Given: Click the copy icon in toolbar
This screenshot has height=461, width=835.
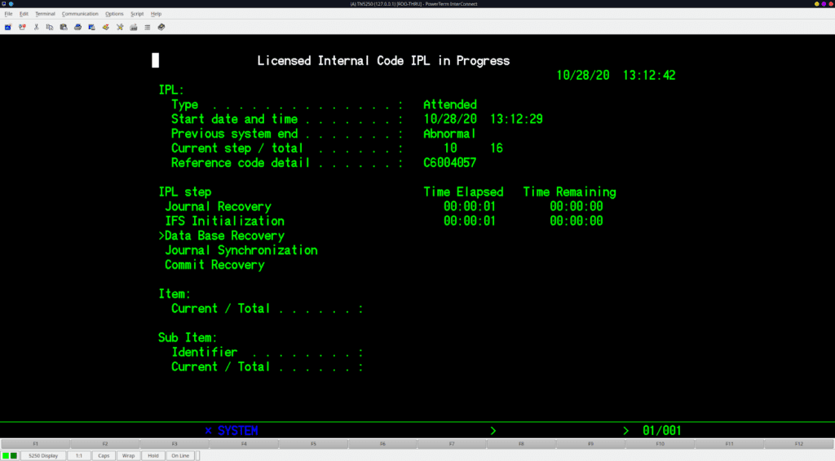Looking at the screenshot, I should click(x=50, y=27).
